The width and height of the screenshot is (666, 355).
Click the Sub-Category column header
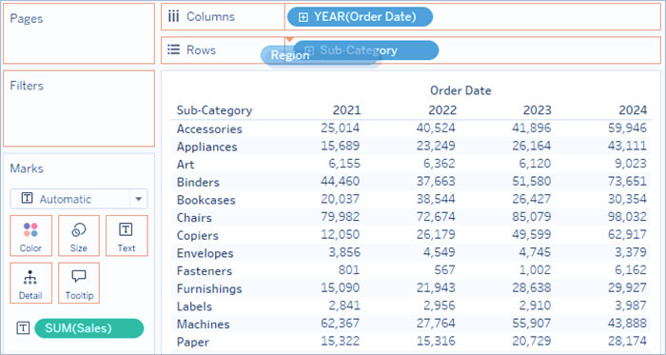click(214, 110)
